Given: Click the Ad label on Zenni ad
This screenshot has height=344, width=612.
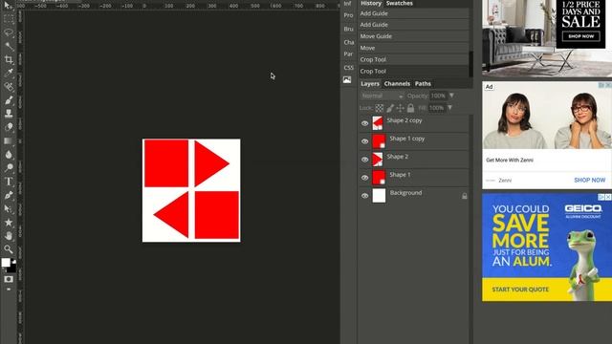Looking at the screenshot, I should coord(489,87).
